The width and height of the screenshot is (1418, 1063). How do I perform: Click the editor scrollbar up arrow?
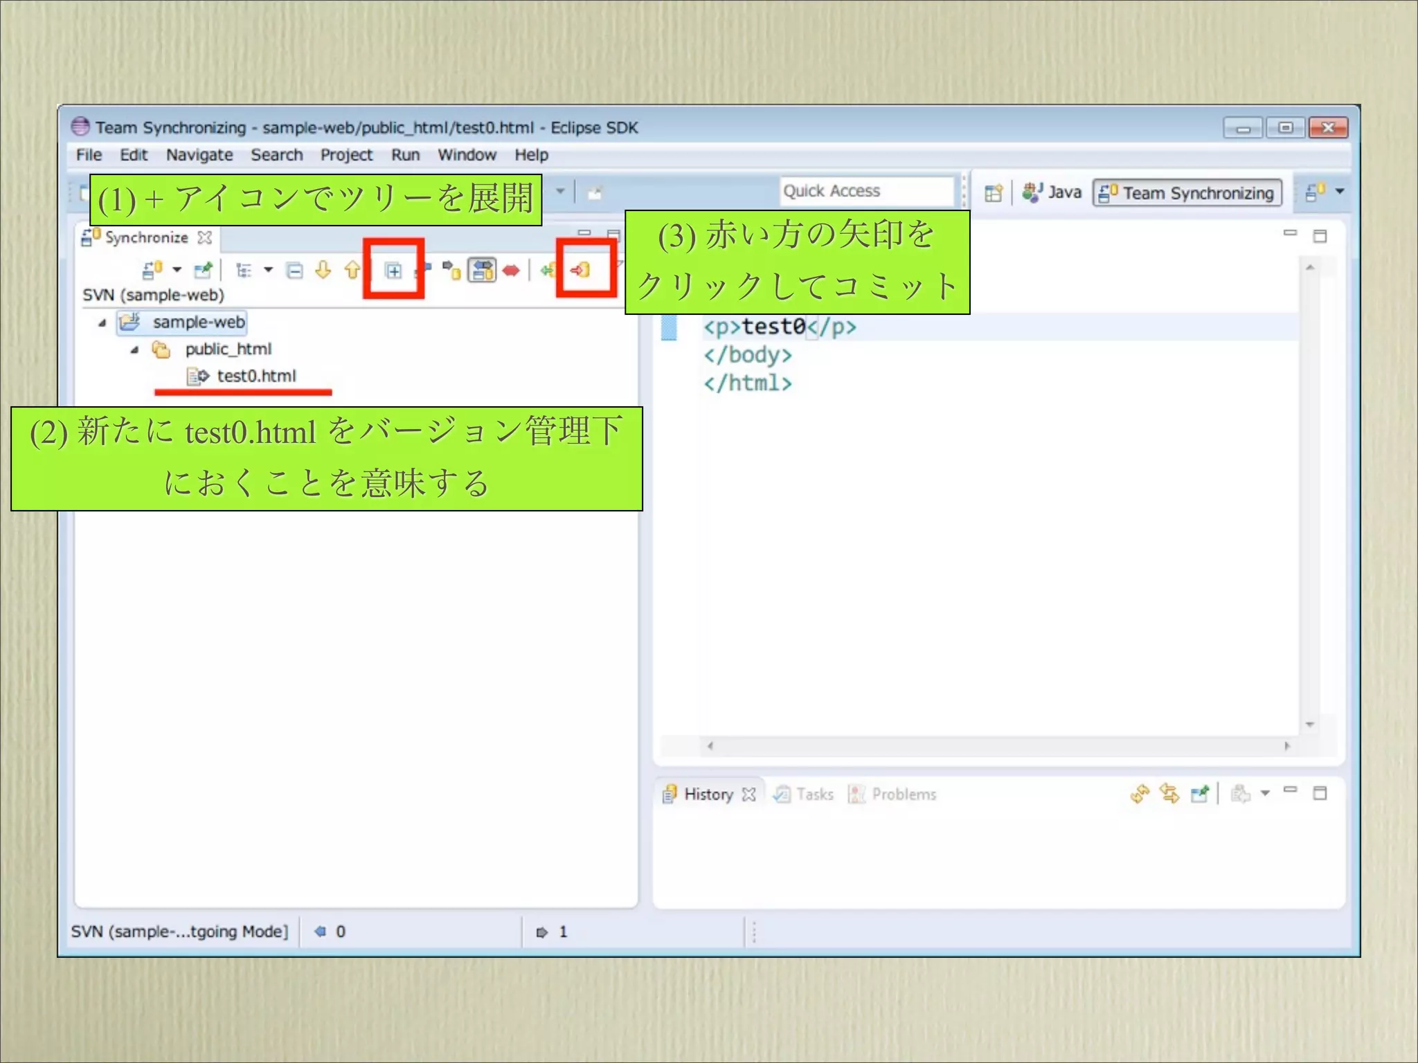coord(1310,267)
